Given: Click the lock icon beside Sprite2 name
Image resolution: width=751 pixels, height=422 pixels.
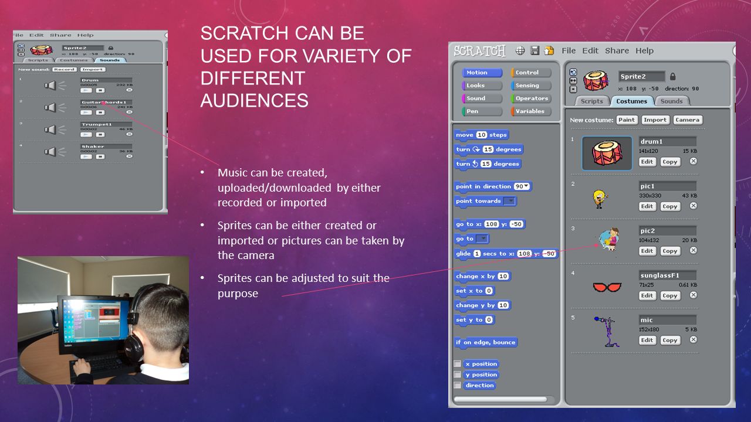Looking at the screenshot, I should 672,76.
